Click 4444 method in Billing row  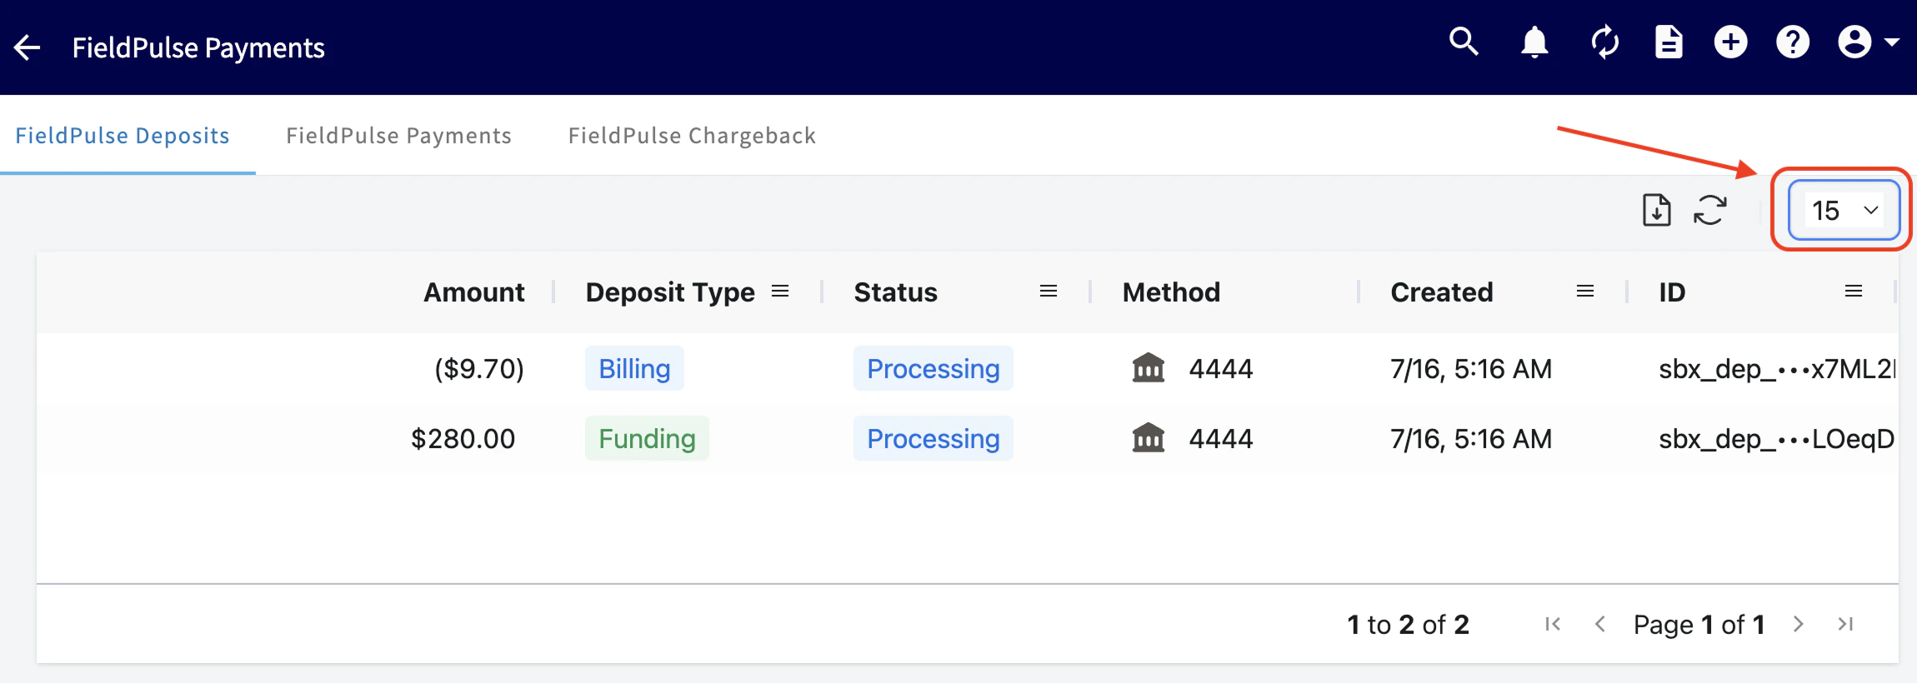click(x=1221, y=368)
